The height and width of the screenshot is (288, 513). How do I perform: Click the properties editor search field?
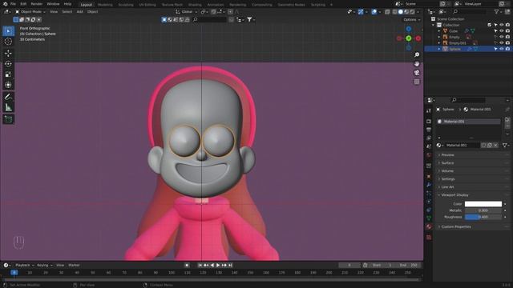coord(468,100)
